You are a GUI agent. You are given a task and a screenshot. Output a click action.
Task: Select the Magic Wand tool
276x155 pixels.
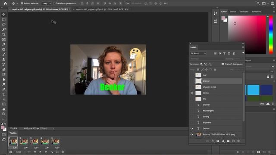tap(4, 29)
